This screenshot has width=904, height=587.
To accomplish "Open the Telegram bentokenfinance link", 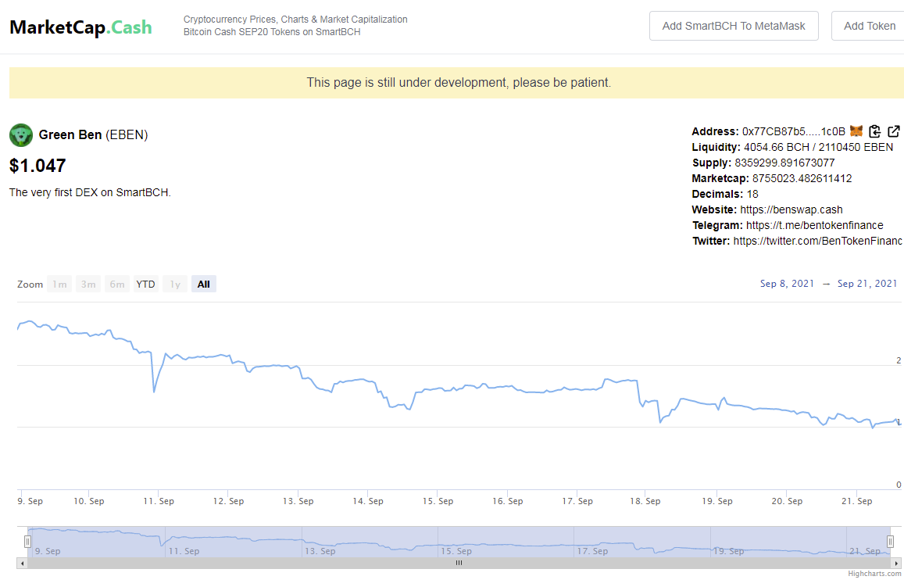I will 815,225.
